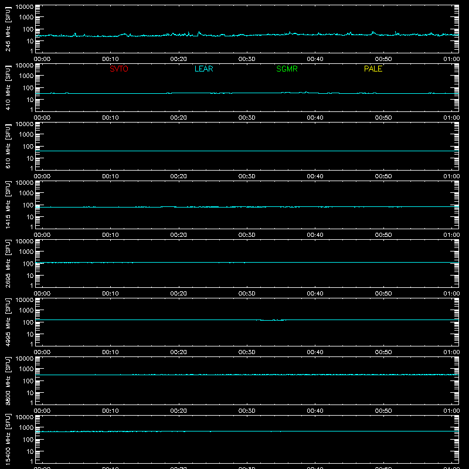This screenshot has width=469, height=469.
Task: Select the 1415 MHz [SFU] axis title
Action: [x=8, y=205]
